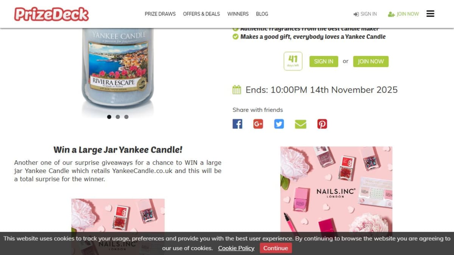Open the Prize Draws menu
The width and height of the screenshot is (454, 255).
click(160, 14)
